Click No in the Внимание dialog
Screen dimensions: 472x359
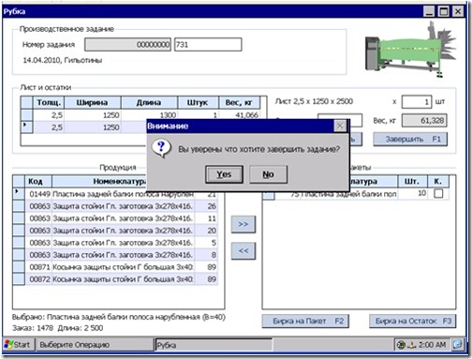pyautogui.click(x=269, y=174)
